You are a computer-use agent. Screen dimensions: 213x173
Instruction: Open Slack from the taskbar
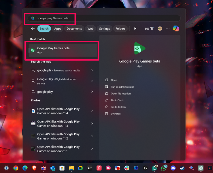(x=127, y=168)
